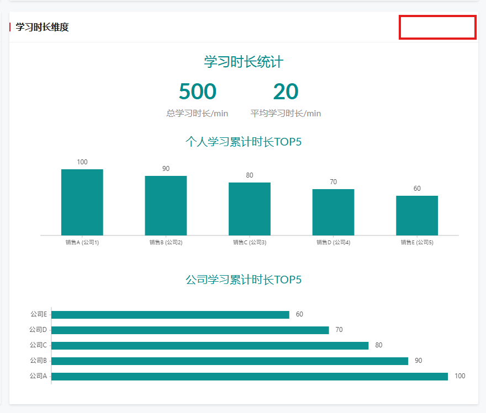Click the 销售D (公司4) bar with value 70
This screenshot has height=413, width=486.
coord(333,212)
